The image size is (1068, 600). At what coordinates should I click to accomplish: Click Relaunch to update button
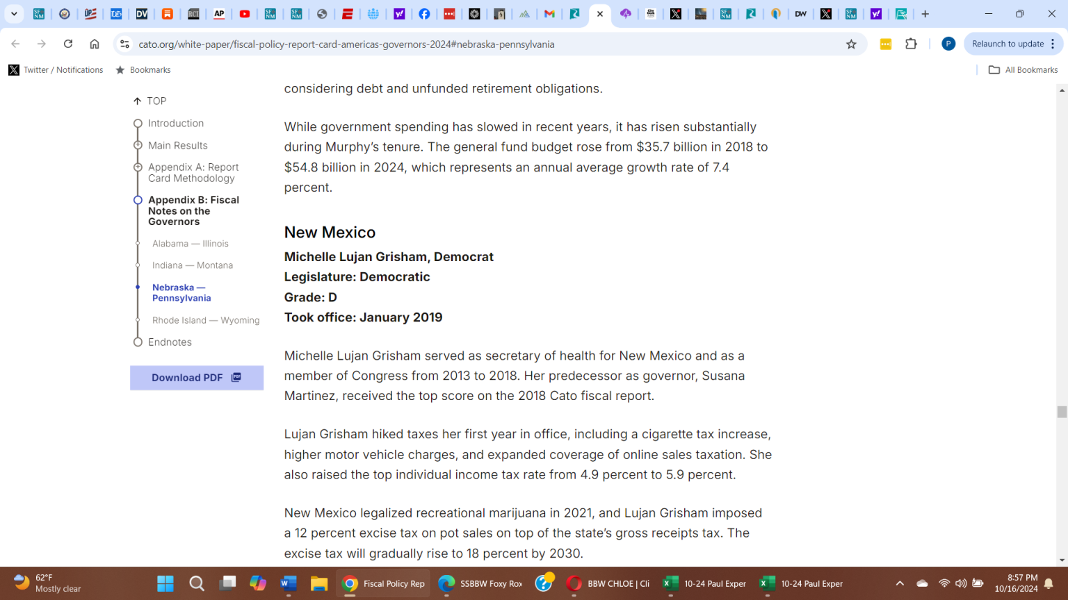pos(1008,44)
